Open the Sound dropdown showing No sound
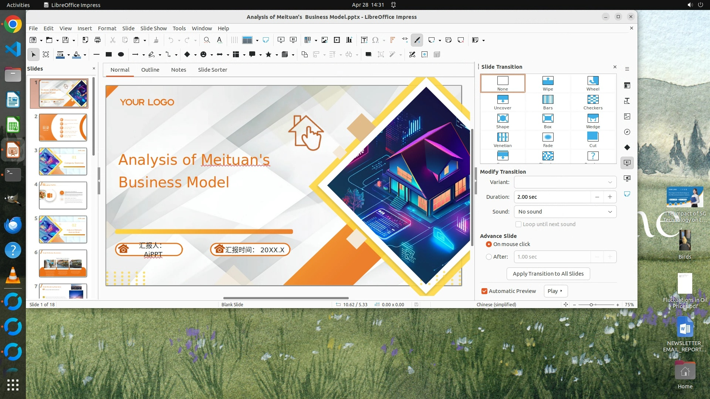The image size is (710, 399). pyautogui.click(x=565, y=212)
